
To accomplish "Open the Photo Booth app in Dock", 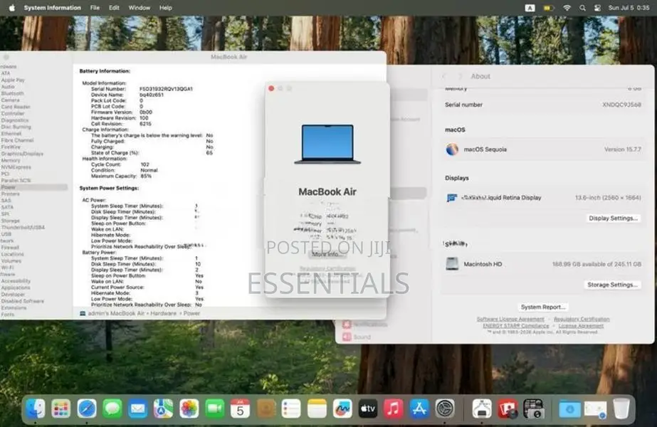I will pyautogui.click(x=508, y=408).
